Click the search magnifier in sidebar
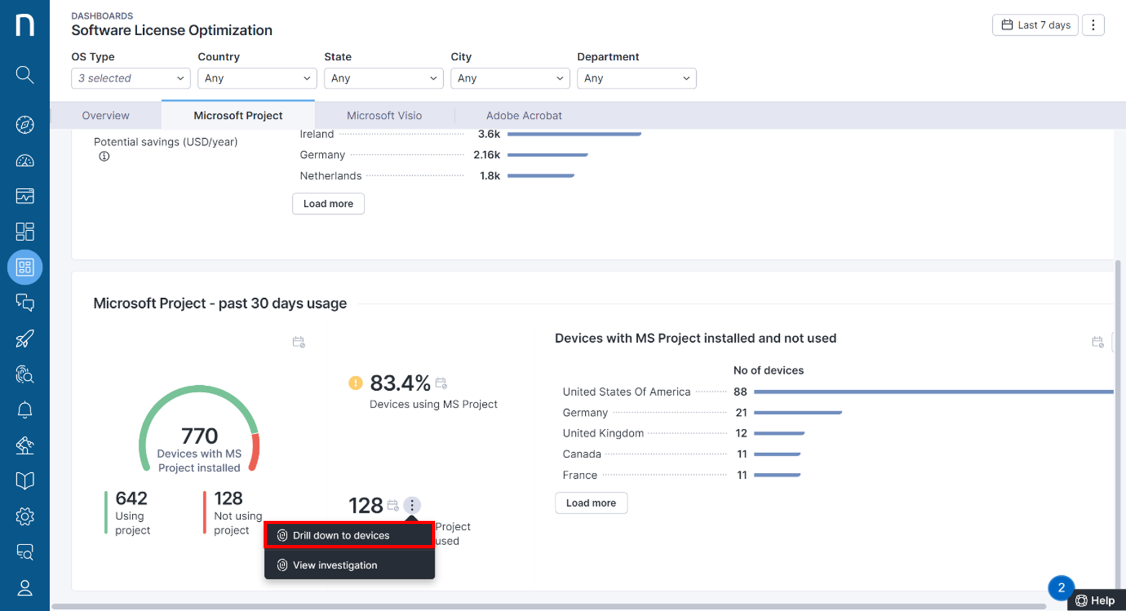 [25, 75]
